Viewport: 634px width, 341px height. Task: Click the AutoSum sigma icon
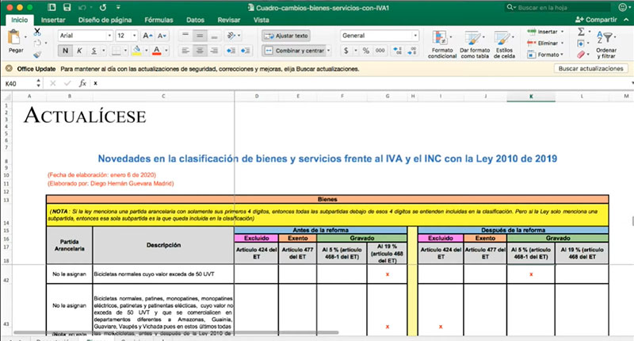point(581,32)
